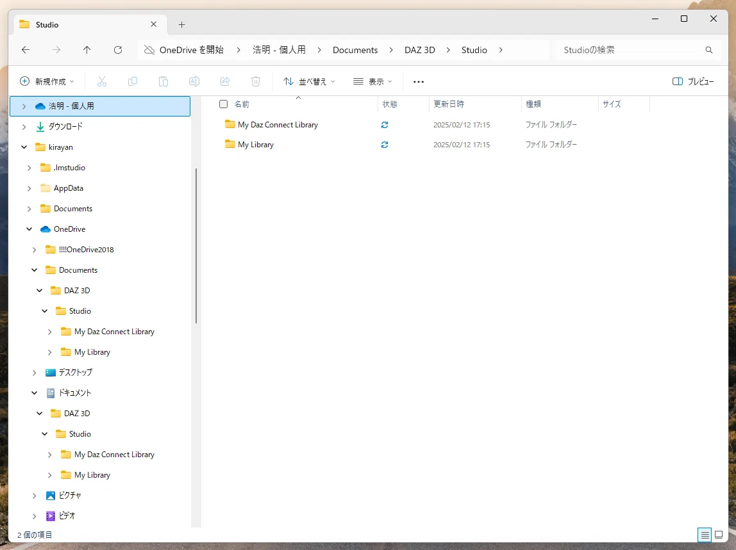Open the See more ellipsis menu

point(419,81)
